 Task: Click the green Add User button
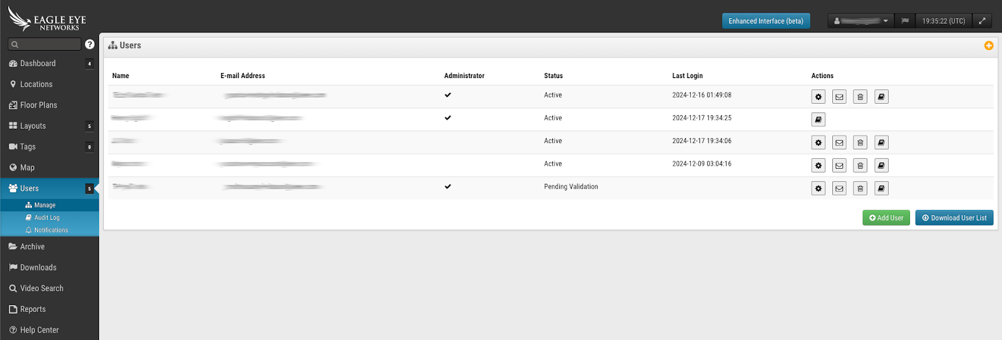[x=886, y=217]
